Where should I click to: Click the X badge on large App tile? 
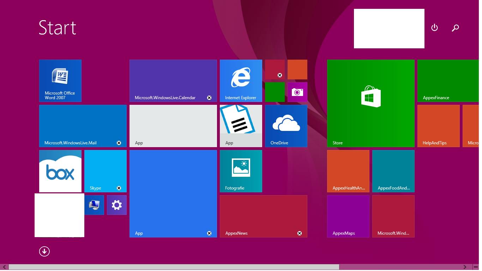pyautogui.click(x=209, y=233)
